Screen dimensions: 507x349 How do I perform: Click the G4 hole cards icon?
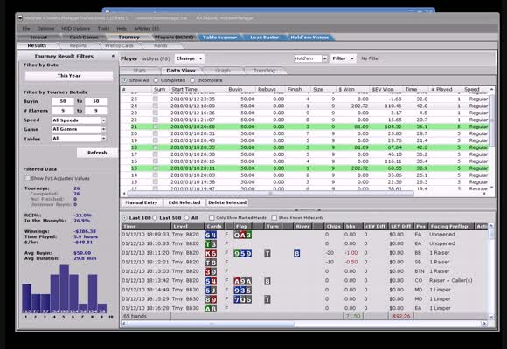pos(211,235)
